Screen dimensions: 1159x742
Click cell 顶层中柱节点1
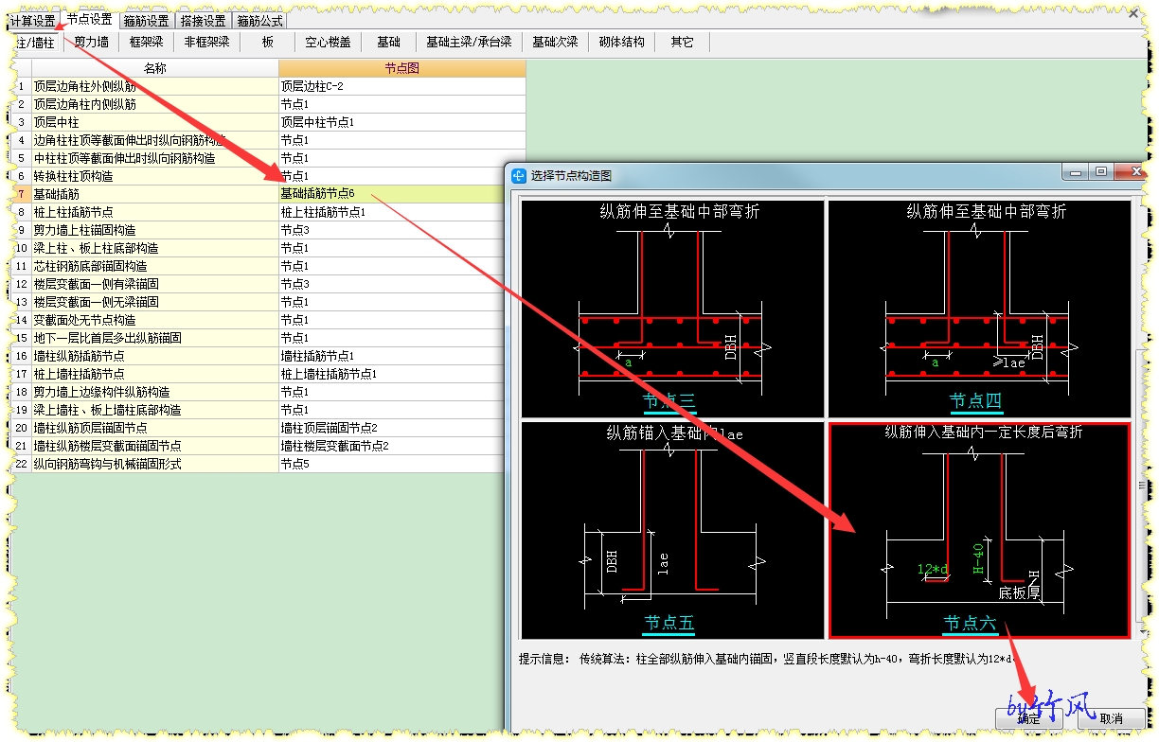[402, 122]
